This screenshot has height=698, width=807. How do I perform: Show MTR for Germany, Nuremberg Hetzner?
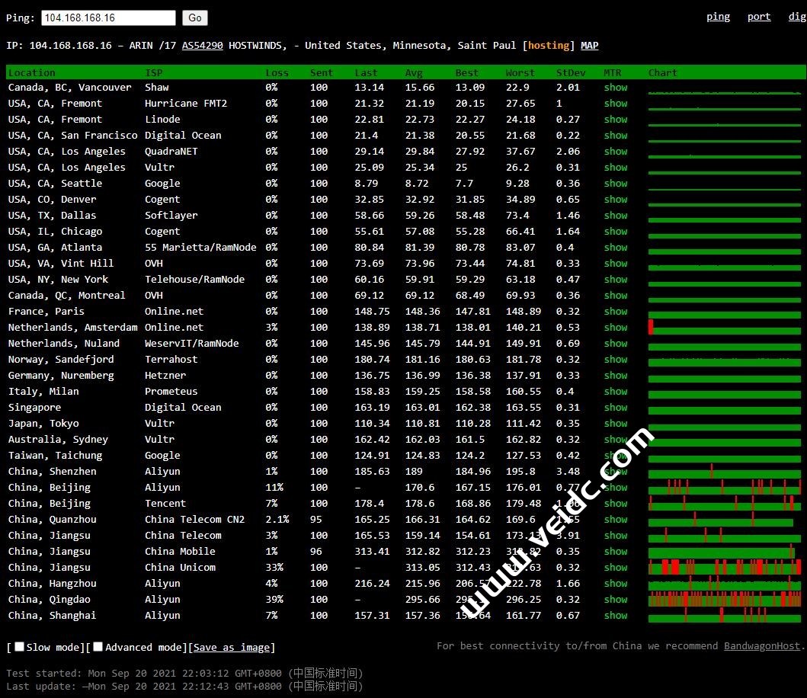[616, 376]
